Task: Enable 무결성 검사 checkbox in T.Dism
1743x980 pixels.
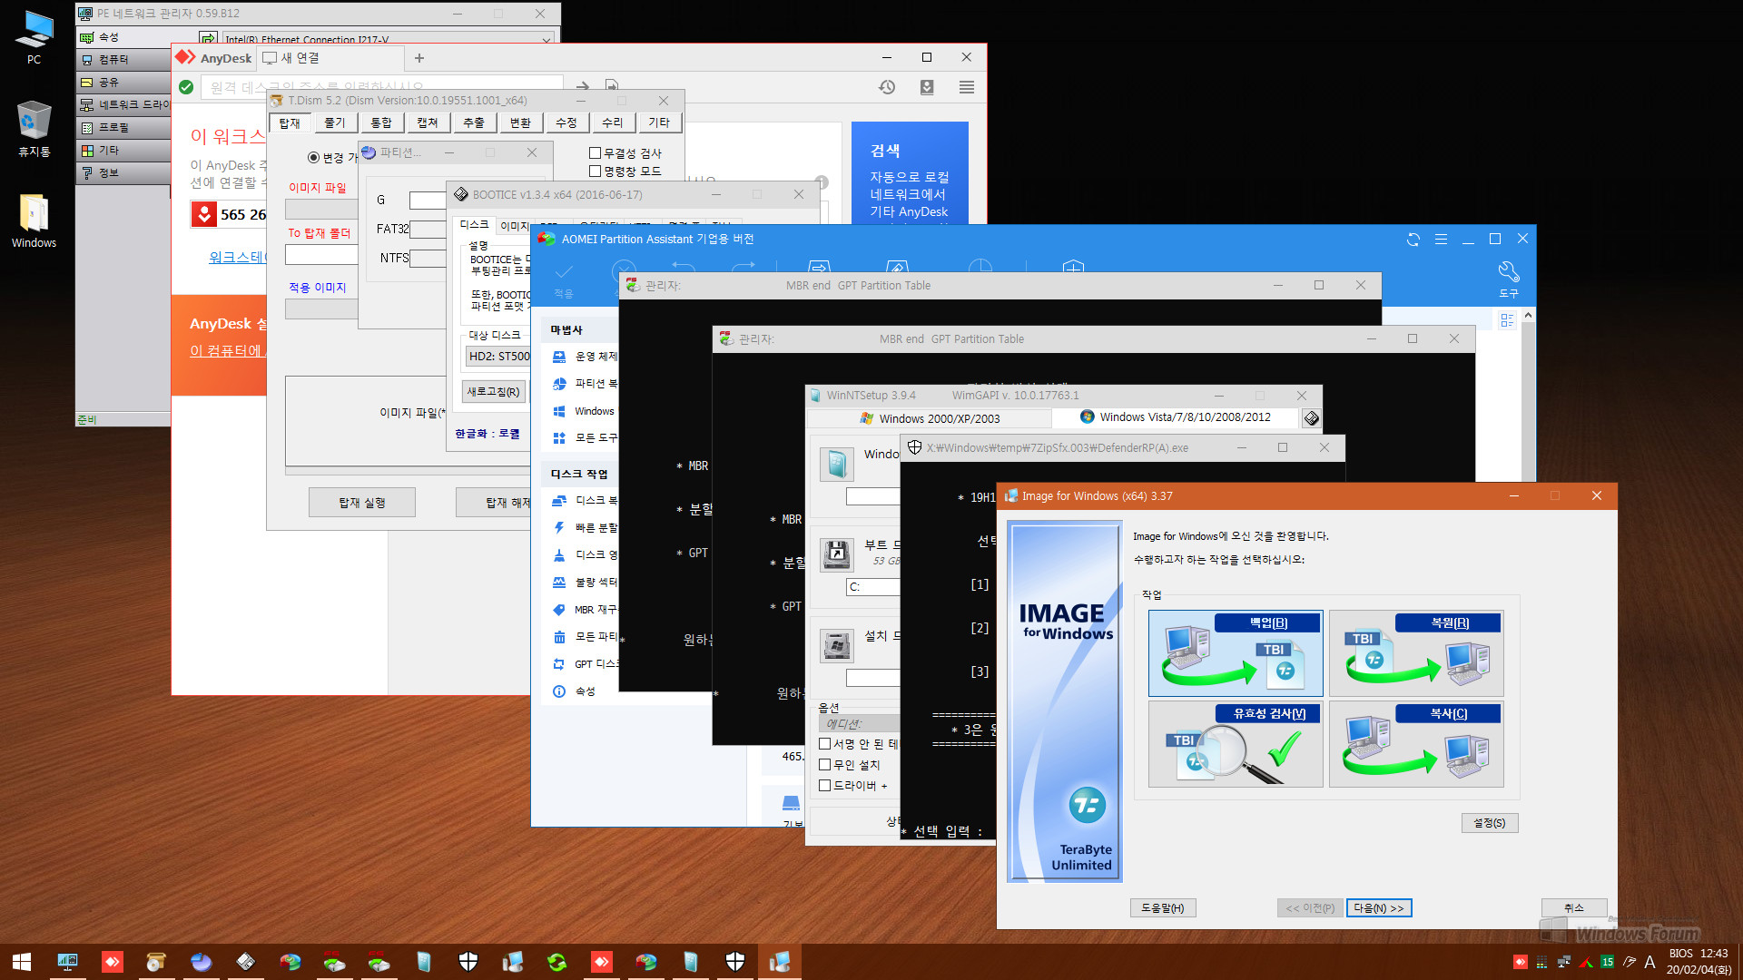Action: (596, 153)
